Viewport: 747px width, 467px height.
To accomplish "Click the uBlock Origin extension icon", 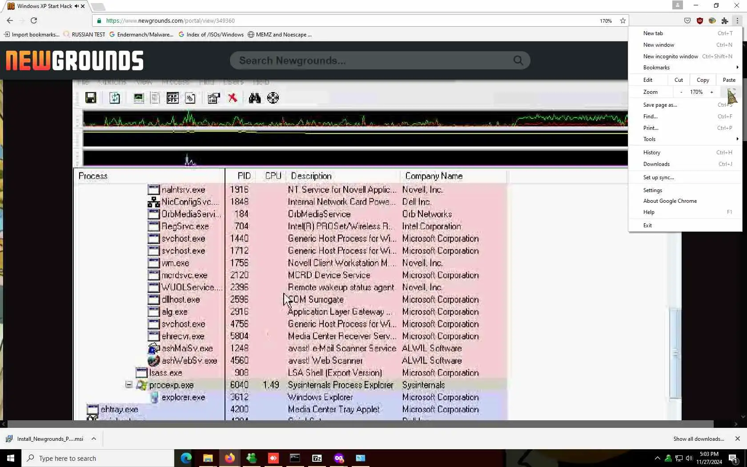I will click(700, 20).
